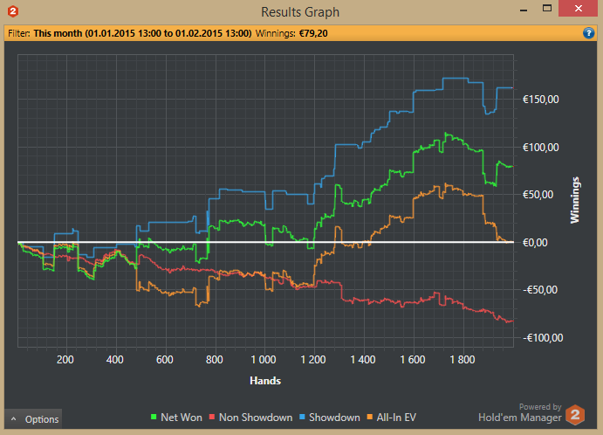This screenshot has width=603, height=435.
Task: Click the 800 hands axis label
Action: (214, 360)
